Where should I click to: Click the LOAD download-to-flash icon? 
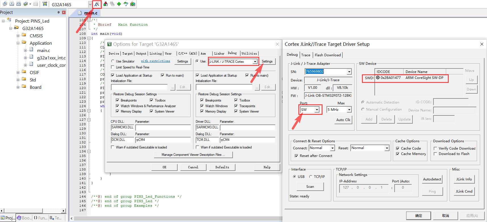(x=45, y=4)
